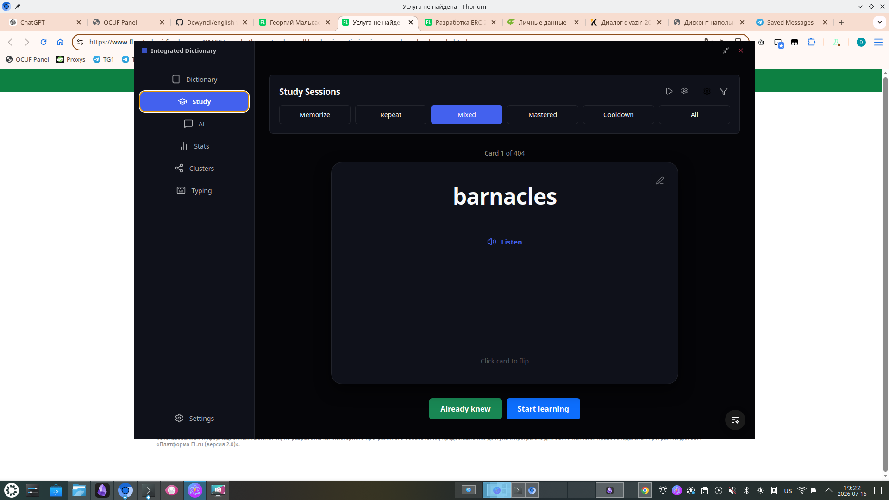Image resolution: width=889 pixels, height=500 pixels.
Task: Open the Bluetooth tray icon
Action: [x=746, y=490]
